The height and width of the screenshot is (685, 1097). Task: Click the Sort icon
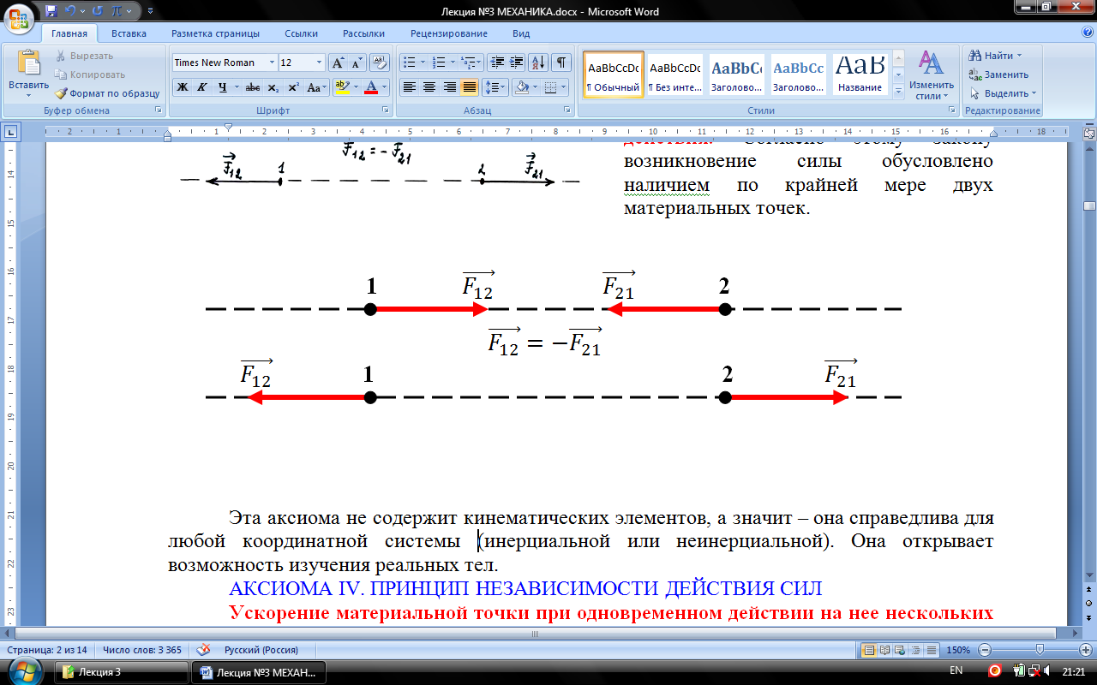click(x=538, y=63)
